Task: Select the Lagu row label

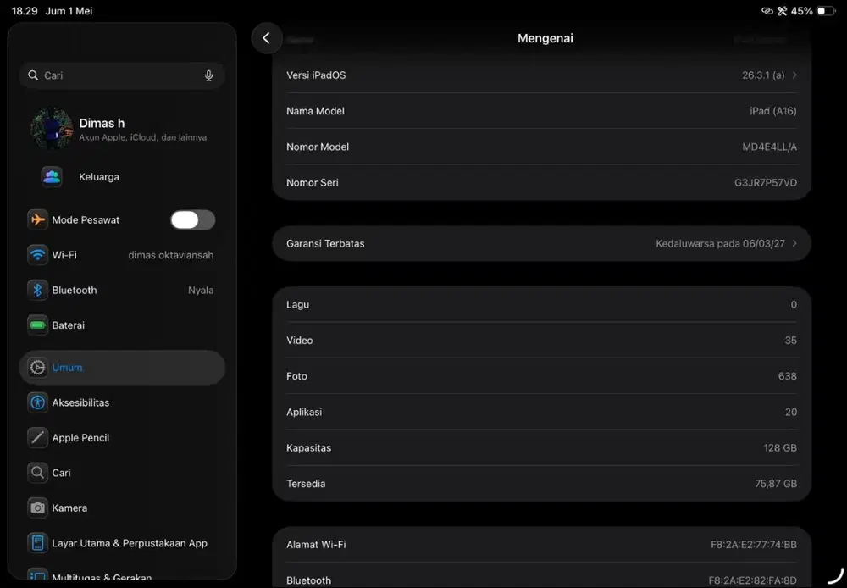Action: pos(297,305)
